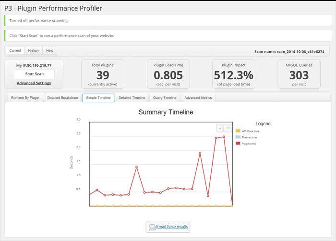Screen dimensions: 336x241
Task: Click the Total Plugins 39 stat box
Action: pos(103,74)
